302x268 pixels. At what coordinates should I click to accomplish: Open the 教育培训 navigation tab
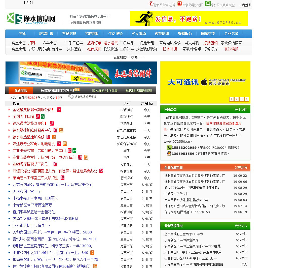[x=162, y=34]
